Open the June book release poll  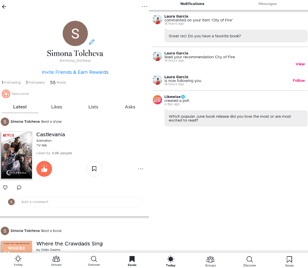tap(236, 118)
